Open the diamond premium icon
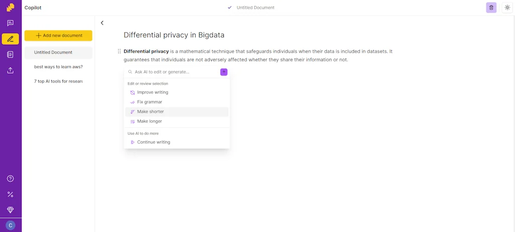This screenshot has height=232, width=515. coord(10,210)
